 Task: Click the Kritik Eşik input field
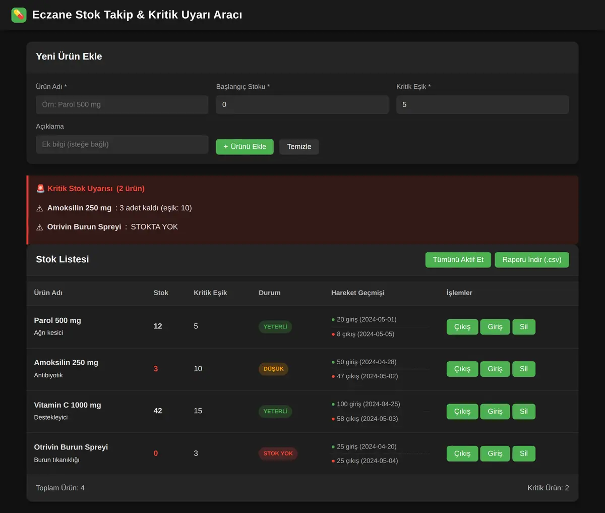click(x=482, y=104)
